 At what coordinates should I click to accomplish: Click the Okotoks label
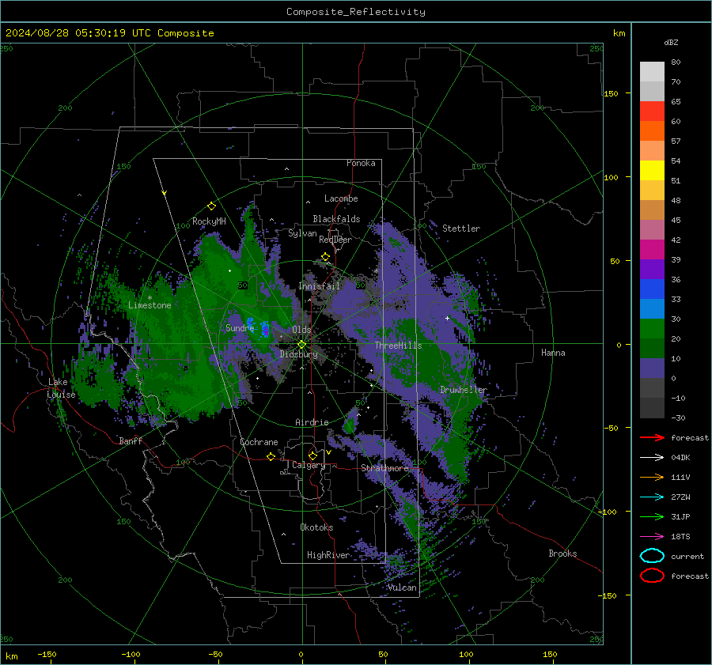[x=316, y=527]
